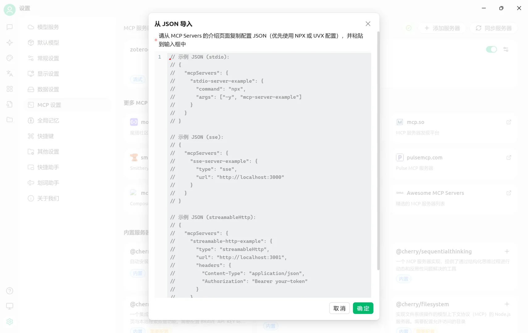Click the 设置 window title text
This screenshot has width=528, height=333.
(x=25, y=8)
